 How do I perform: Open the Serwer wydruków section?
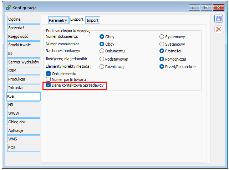point(24,62)
